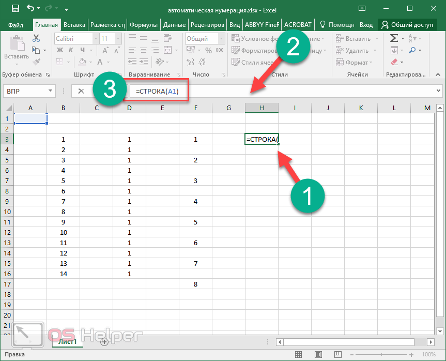
Task: Switch to the Формулы tab
Action: click(x=143, y=25)
